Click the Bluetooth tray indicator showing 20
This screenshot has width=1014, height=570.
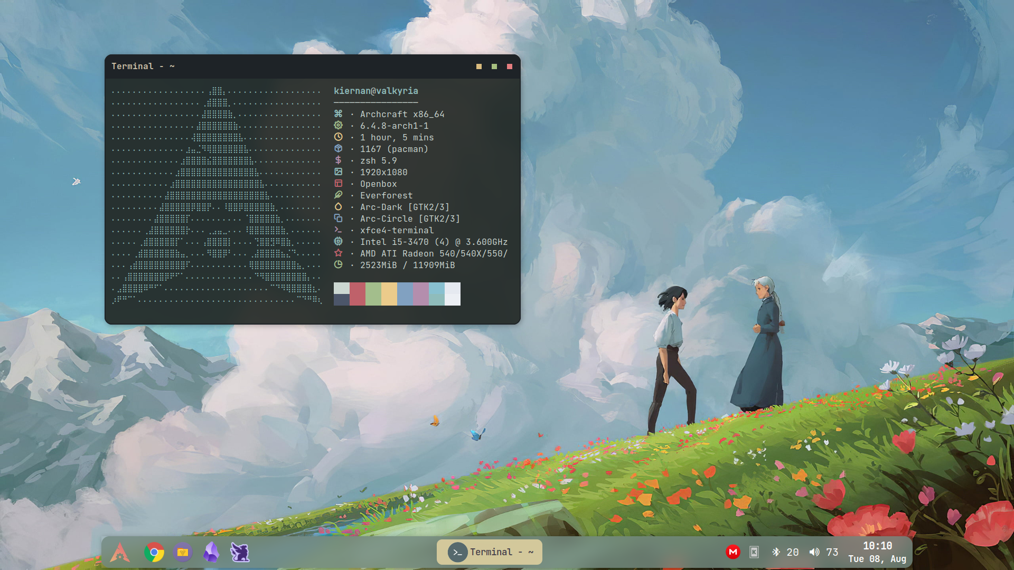[776, 552]
